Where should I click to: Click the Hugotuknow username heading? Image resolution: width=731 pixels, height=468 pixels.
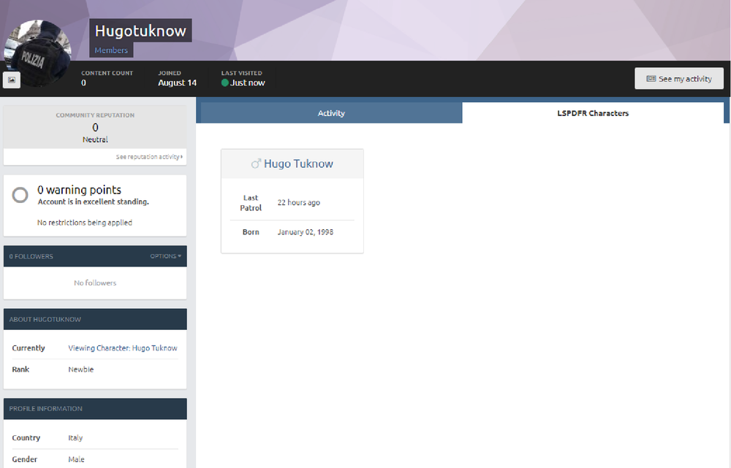140,31
